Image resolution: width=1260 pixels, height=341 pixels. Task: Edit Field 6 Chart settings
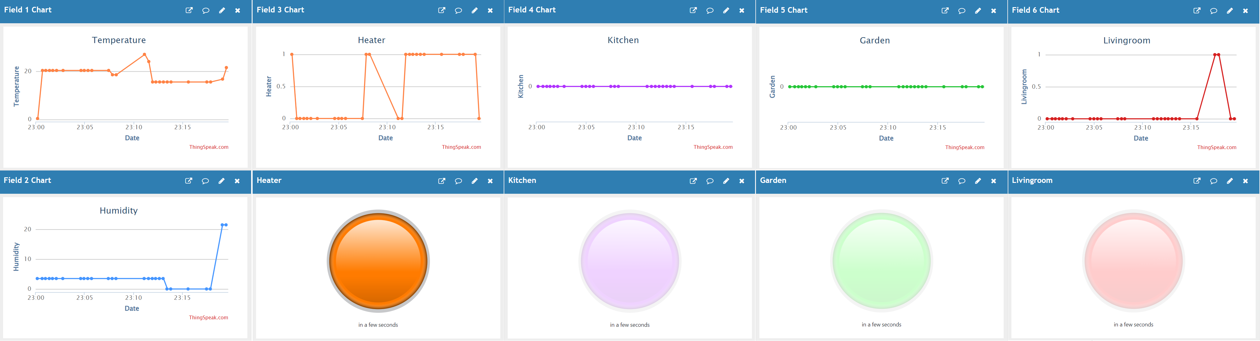1230,10
